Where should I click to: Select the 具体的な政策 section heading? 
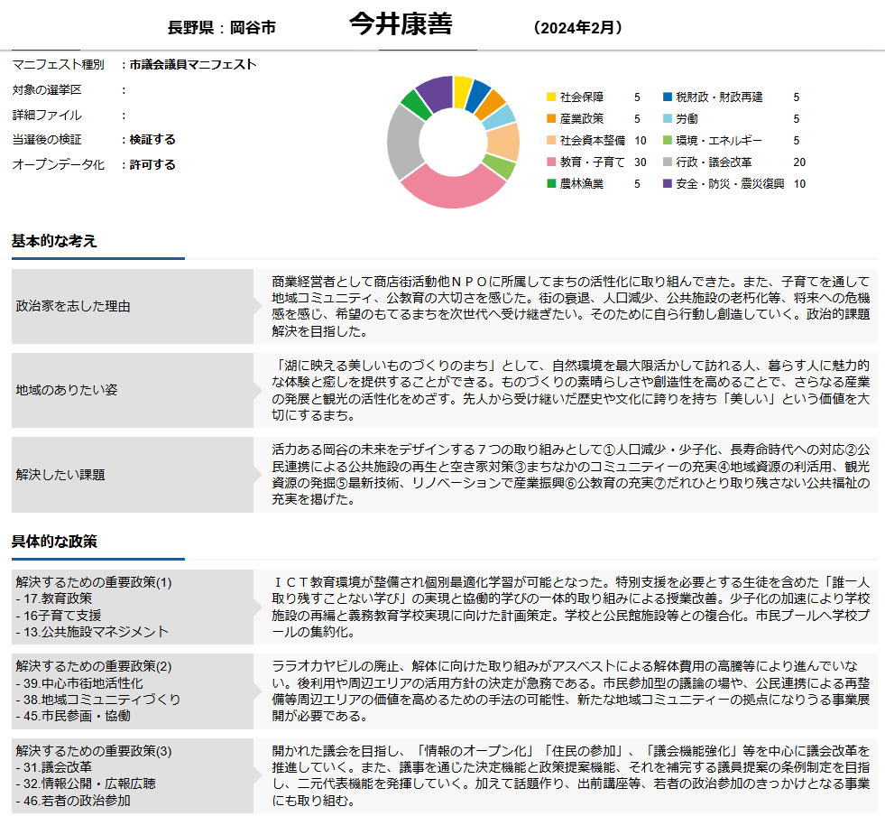tap(54, 542)
